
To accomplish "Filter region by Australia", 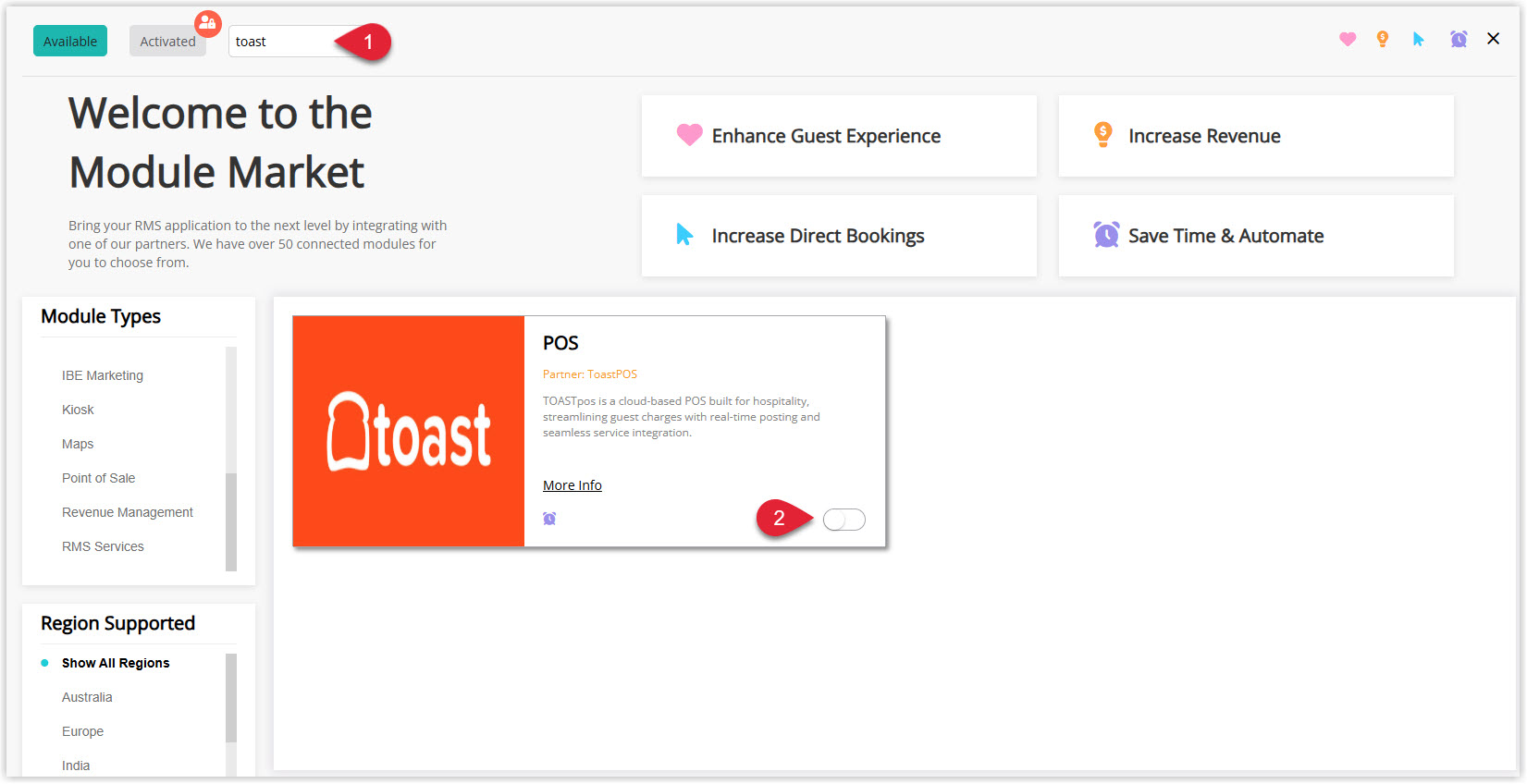I will [87, 697].
